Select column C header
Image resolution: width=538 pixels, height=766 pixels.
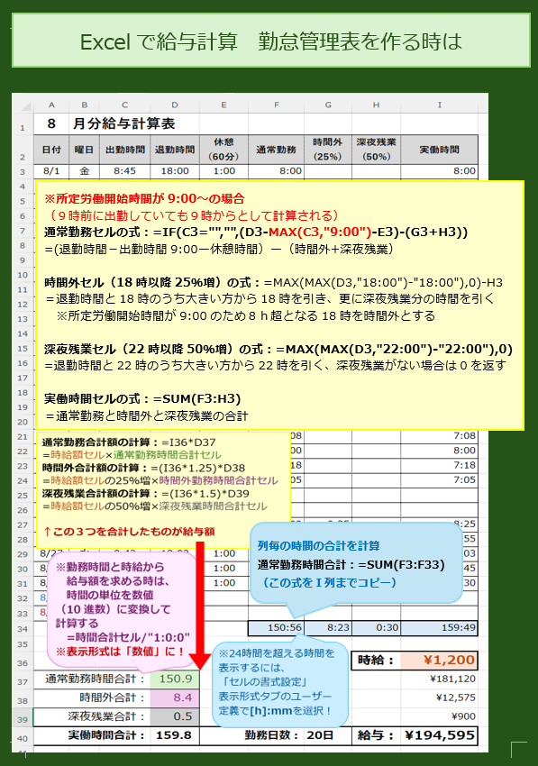125,105
